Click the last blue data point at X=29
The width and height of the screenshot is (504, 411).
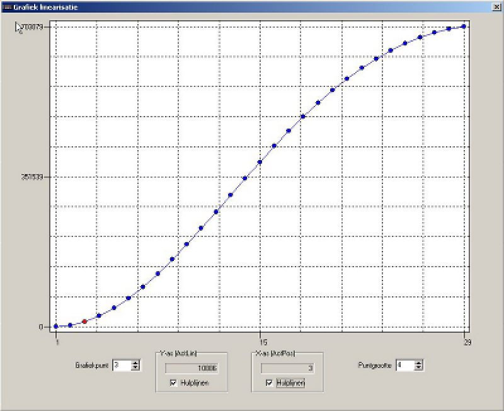pyautogui.click(x=464, y=26)
